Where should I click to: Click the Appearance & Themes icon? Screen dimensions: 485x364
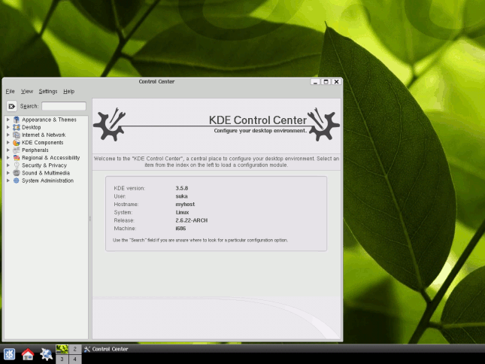tap(17, 120)
